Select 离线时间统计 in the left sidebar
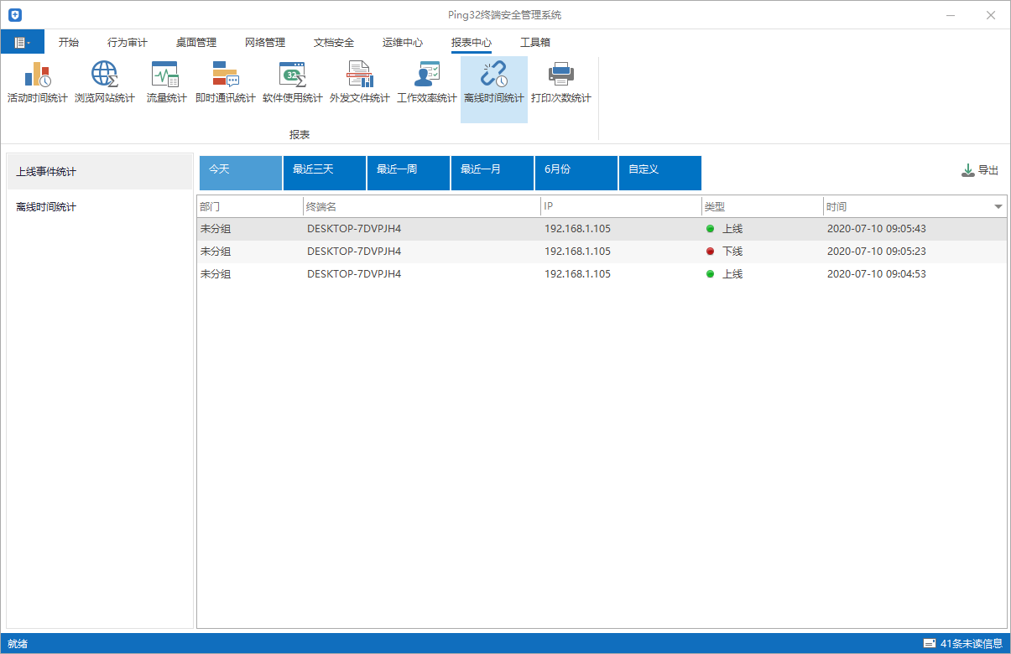1011x654 pixels. (99, 207)
